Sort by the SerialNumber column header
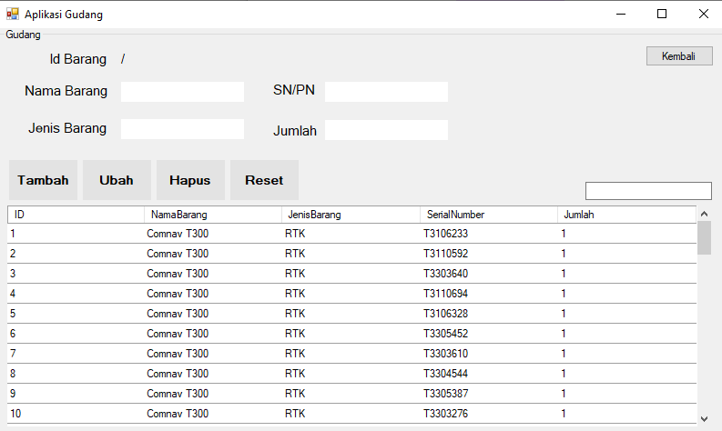 click(489, 215)
